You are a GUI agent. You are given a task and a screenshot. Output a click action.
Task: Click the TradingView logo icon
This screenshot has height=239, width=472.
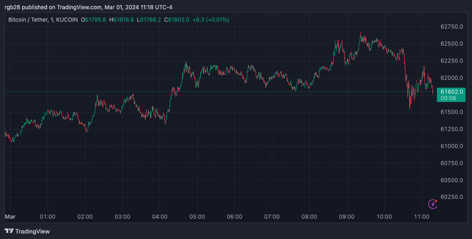coord(9,231)
